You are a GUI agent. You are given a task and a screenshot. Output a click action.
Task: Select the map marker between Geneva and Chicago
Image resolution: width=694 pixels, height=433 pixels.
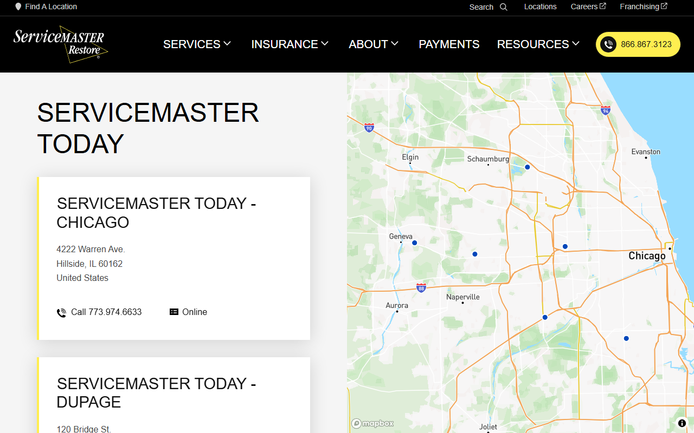[474, 254]
